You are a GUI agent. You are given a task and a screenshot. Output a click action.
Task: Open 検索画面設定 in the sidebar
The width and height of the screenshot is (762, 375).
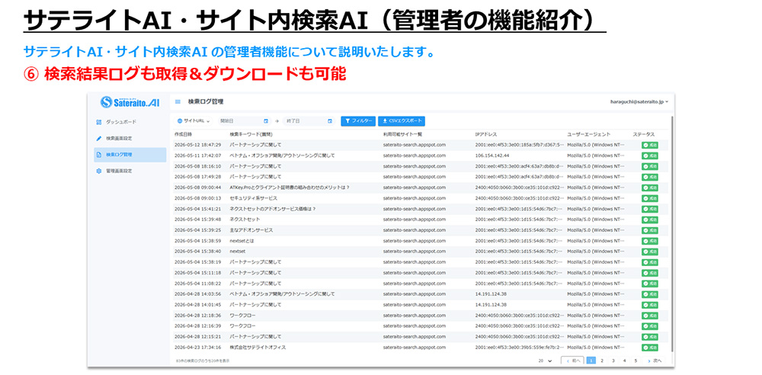point(130,138)
